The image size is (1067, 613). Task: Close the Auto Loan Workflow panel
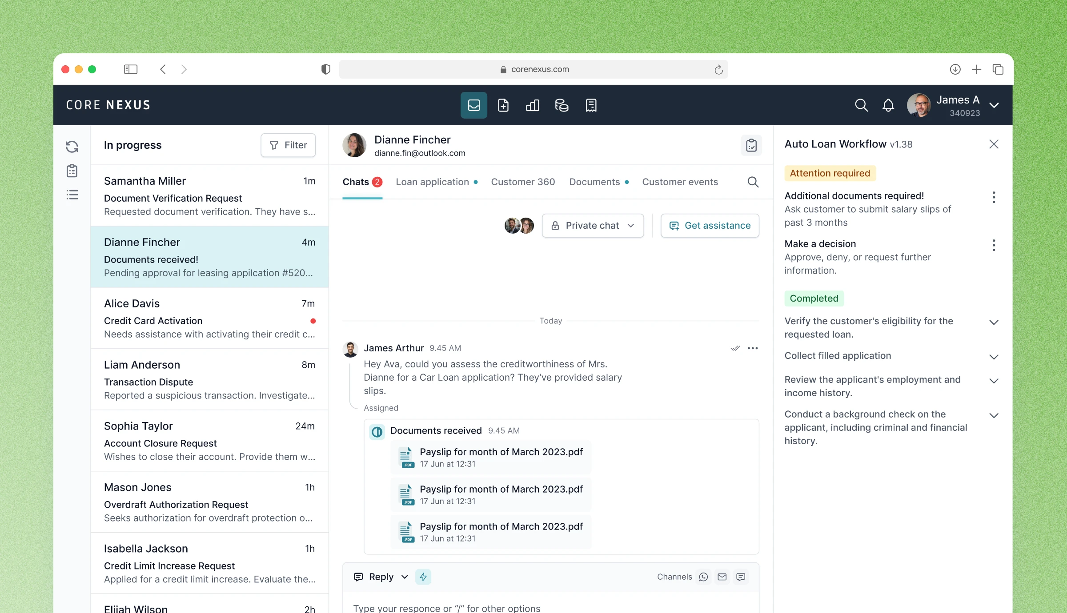(x=994, y=144)
